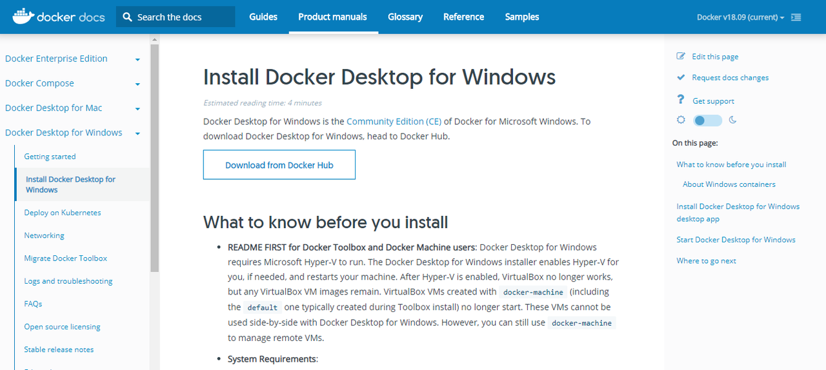Click the moon night-mode icon
Screen dimensions: 826x370
click(733, 120)
